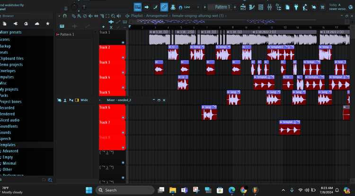Click the browser tree view toolbar icon
This screenshot has width=355, height=196.
[x=278, y=7]
